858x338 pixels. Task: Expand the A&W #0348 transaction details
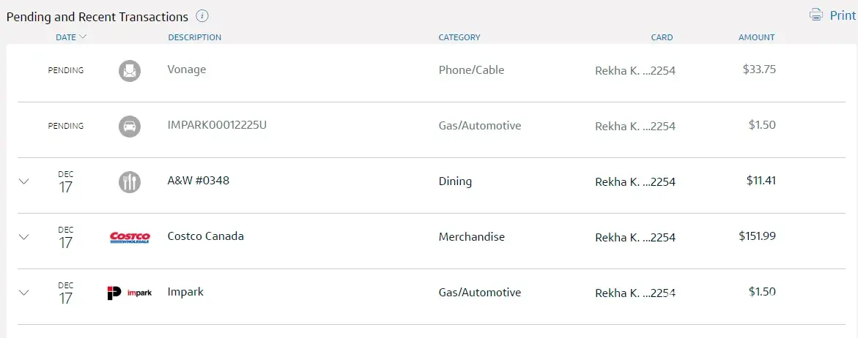[x=23, y=181]
